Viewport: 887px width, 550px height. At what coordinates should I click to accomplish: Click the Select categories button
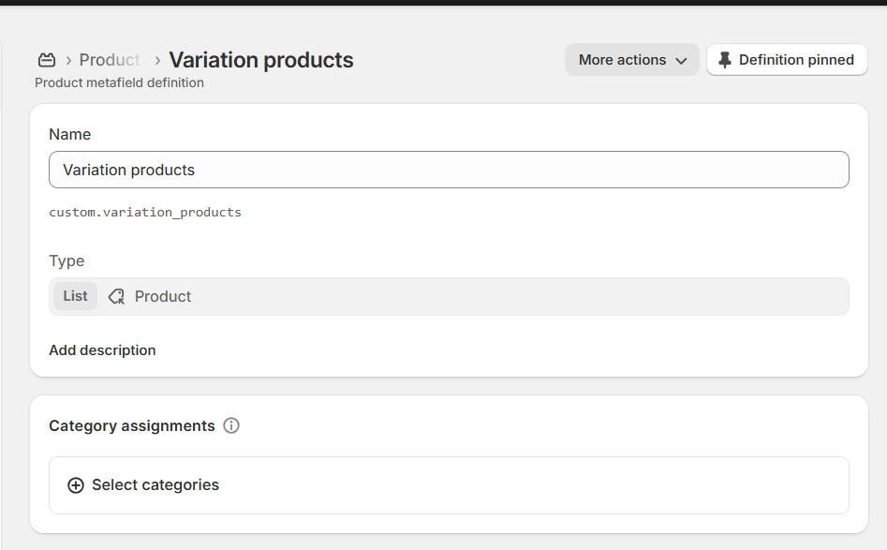(155, 485)
